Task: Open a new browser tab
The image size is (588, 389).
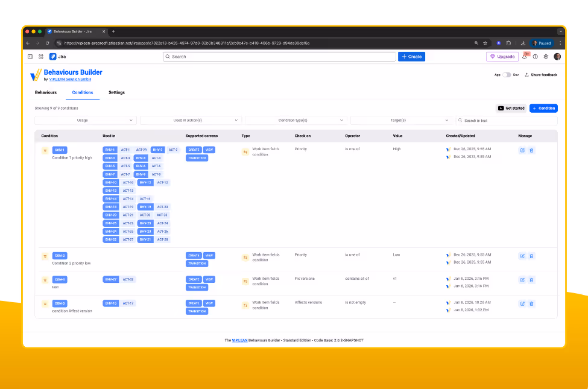Action: click(x=113, y=31)
